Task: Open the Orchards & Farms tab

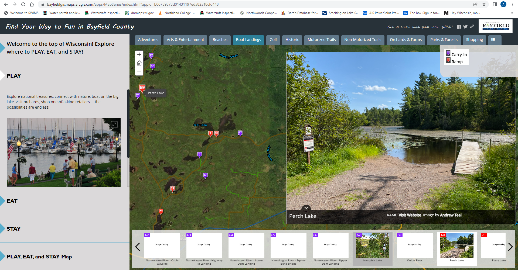Action: point(406,40)
